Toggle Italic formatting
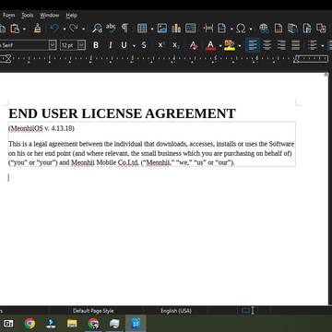Image resolution: width=332 pixels, height=332 pixels. point(110,45)
